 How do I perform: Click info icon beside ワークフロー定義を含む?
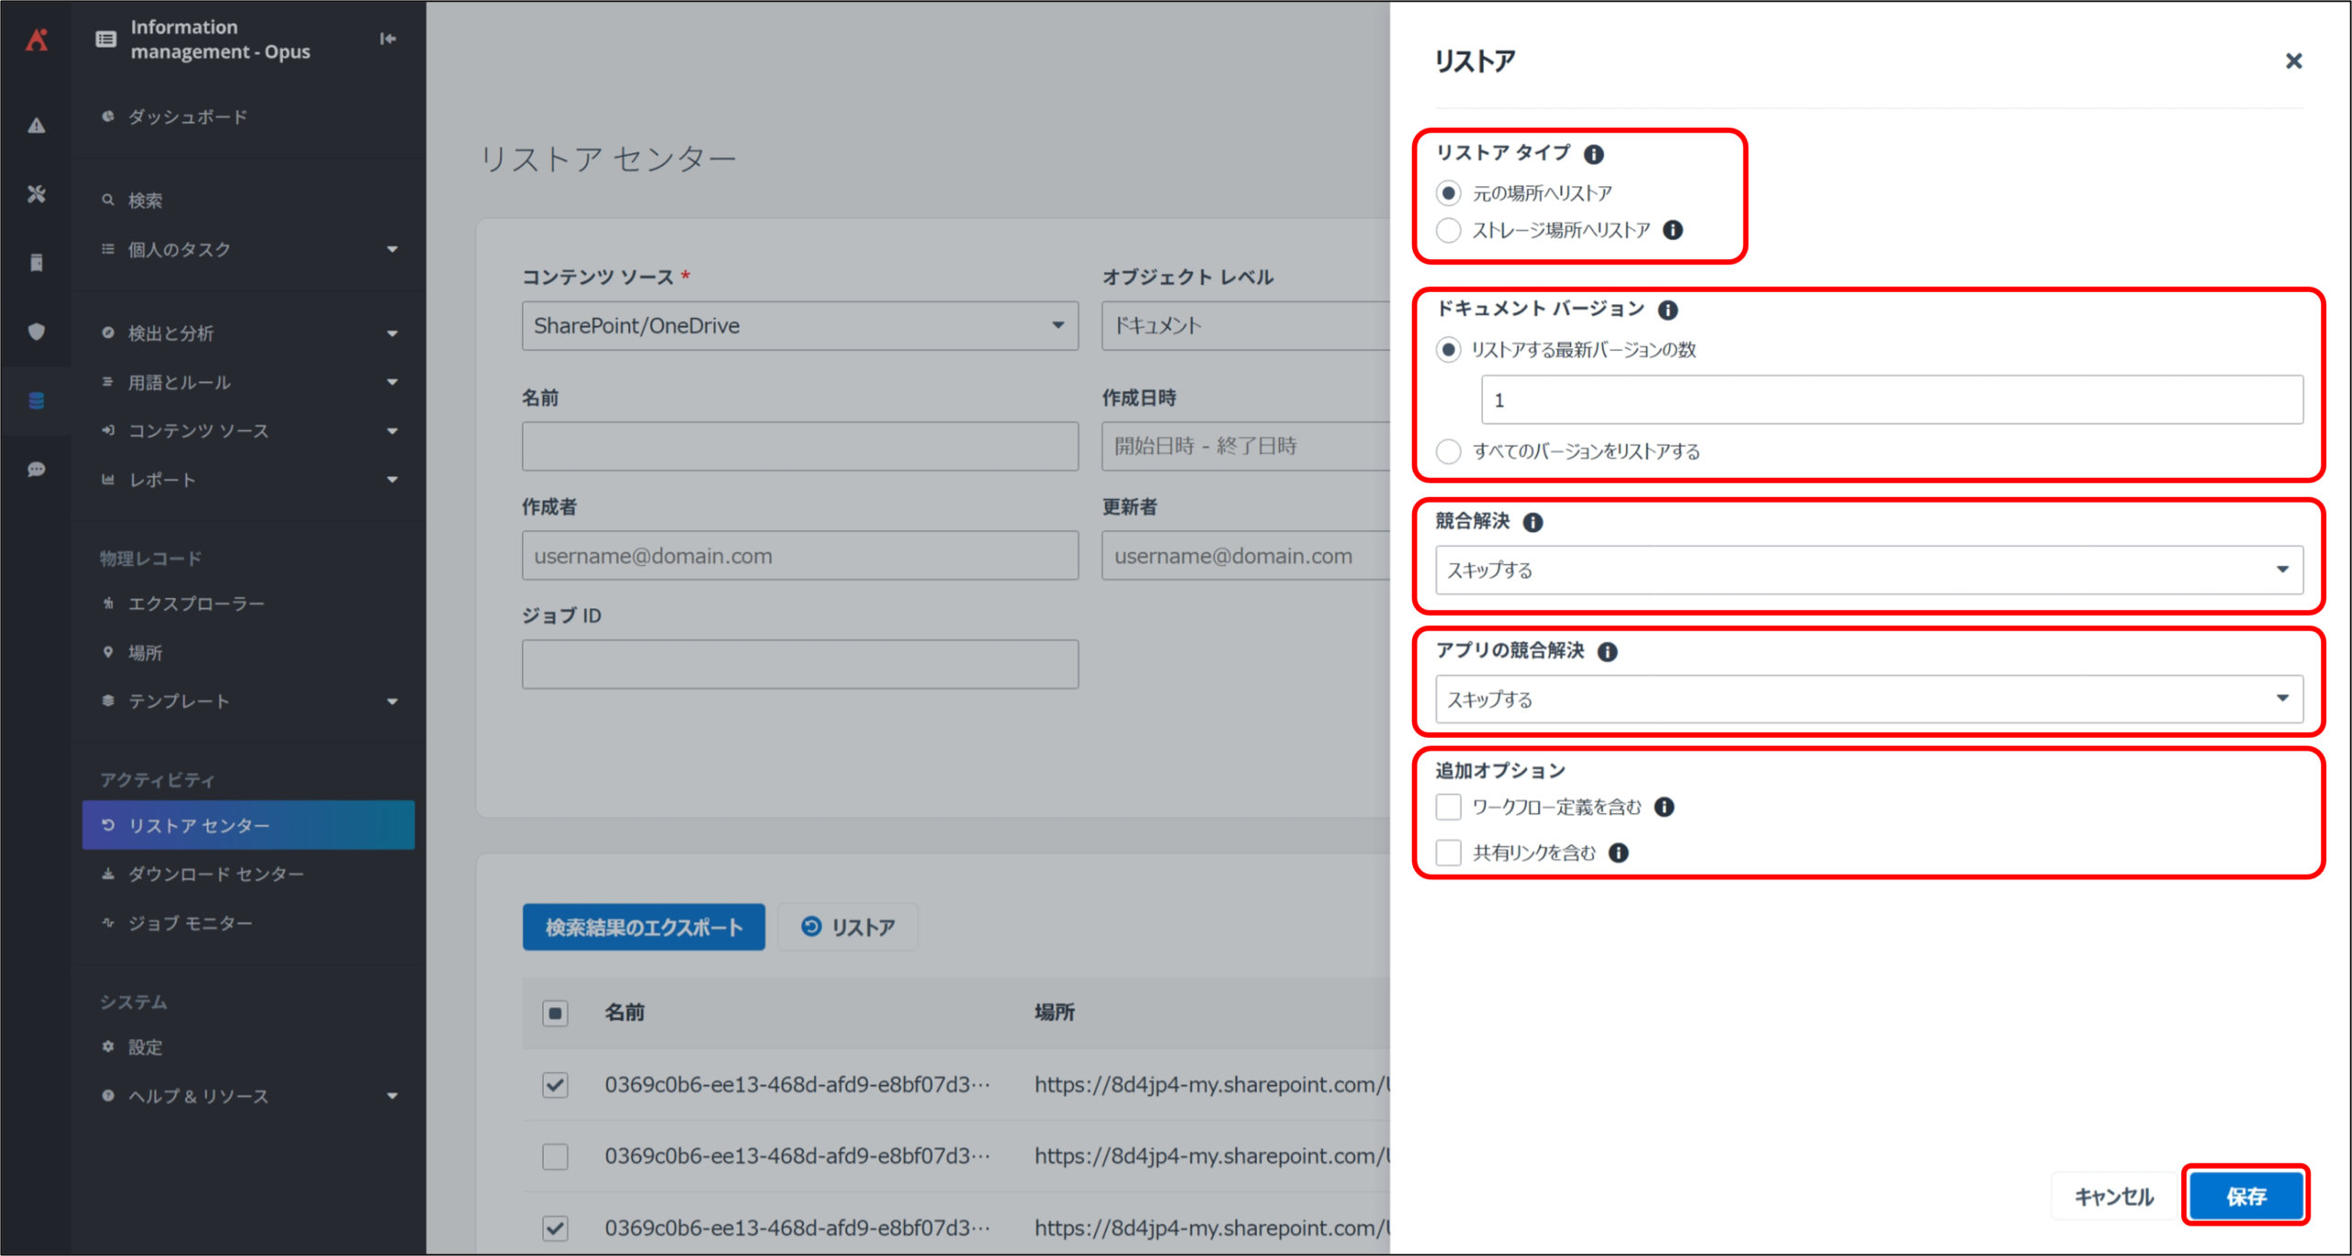point(1664,807)
